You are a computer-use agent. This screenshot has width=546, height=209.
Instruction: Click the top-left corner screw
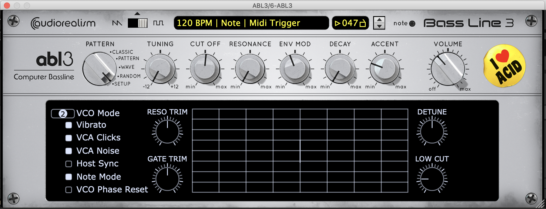click(x=13, y=21)
